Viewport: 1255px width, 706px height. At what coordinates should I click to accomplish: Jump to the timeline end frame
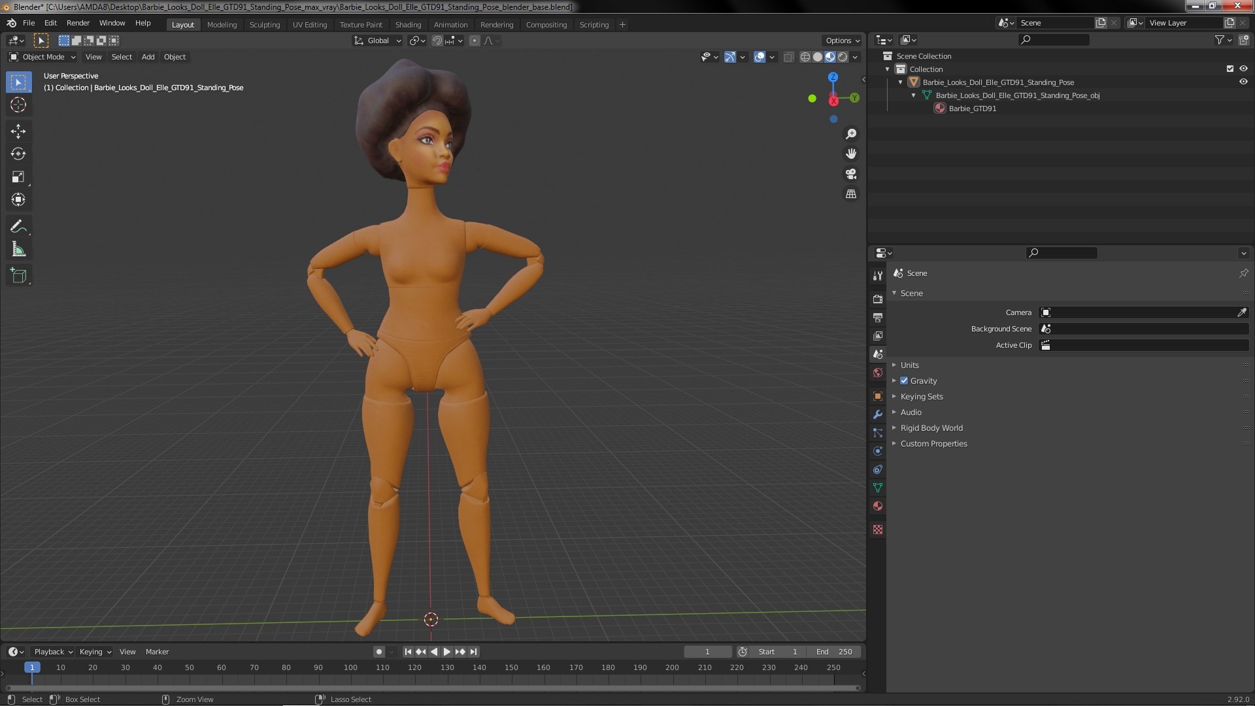tap(474, 652)
